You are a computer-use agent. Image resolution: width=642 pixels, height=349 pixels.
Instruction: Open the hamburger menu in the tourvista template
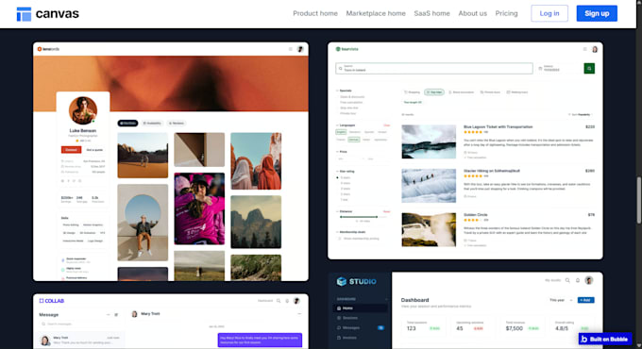click(584, 49)
